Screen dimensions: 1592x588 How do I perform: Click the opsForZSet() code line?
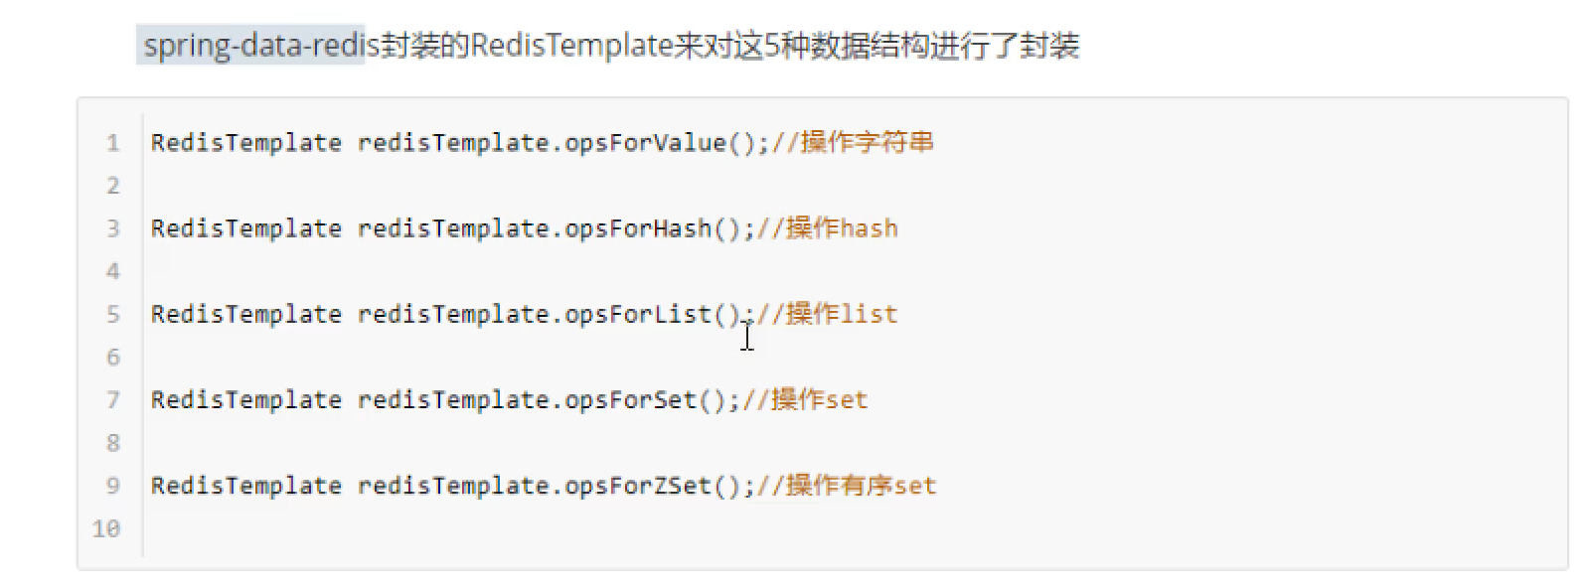pos(544,486)
